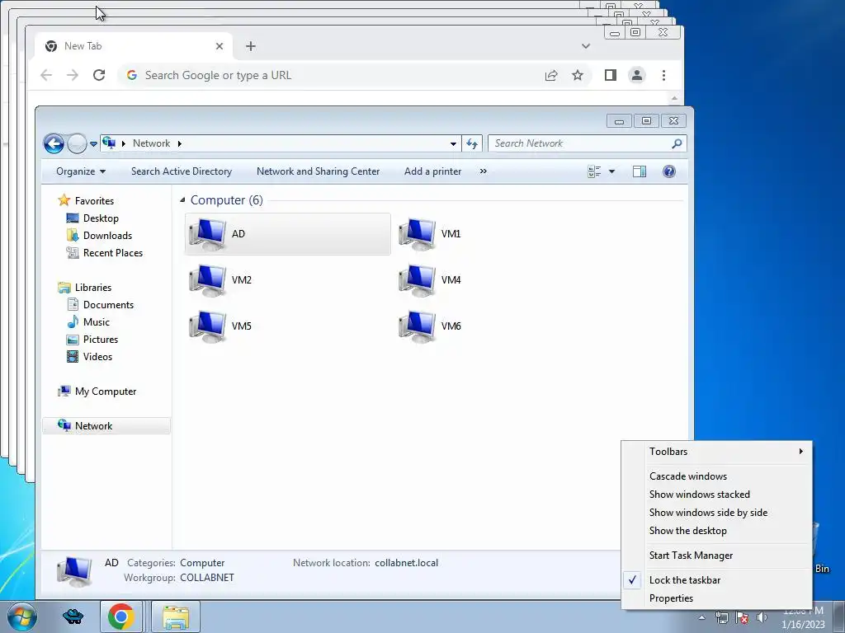The height and width of the screenshot is (633, 845).
Task: Open Chrome three-dot menu
Action: tap(664, 75)
